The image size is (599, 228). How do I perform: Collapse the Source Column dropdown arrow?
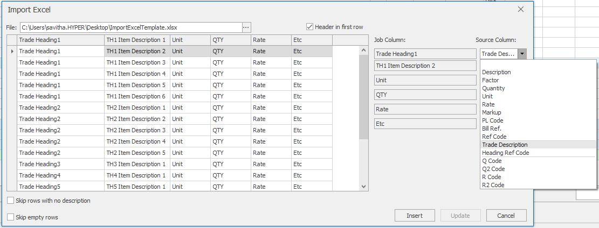click(x=522, y=54)
